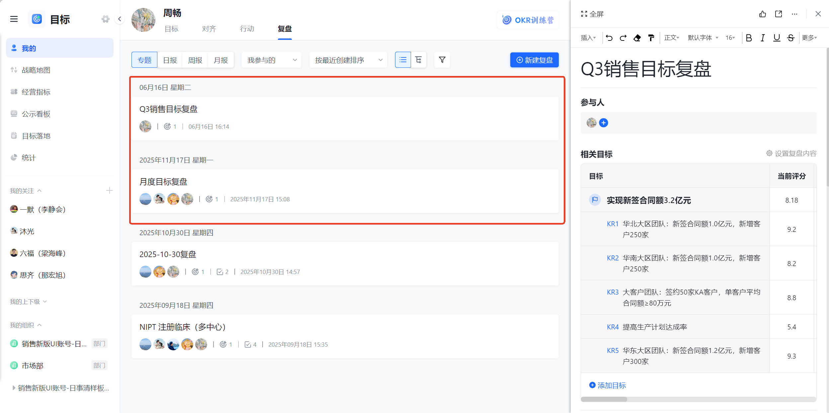Add a new follow with the plus icon
829x413 pixels.
[110, 190]
